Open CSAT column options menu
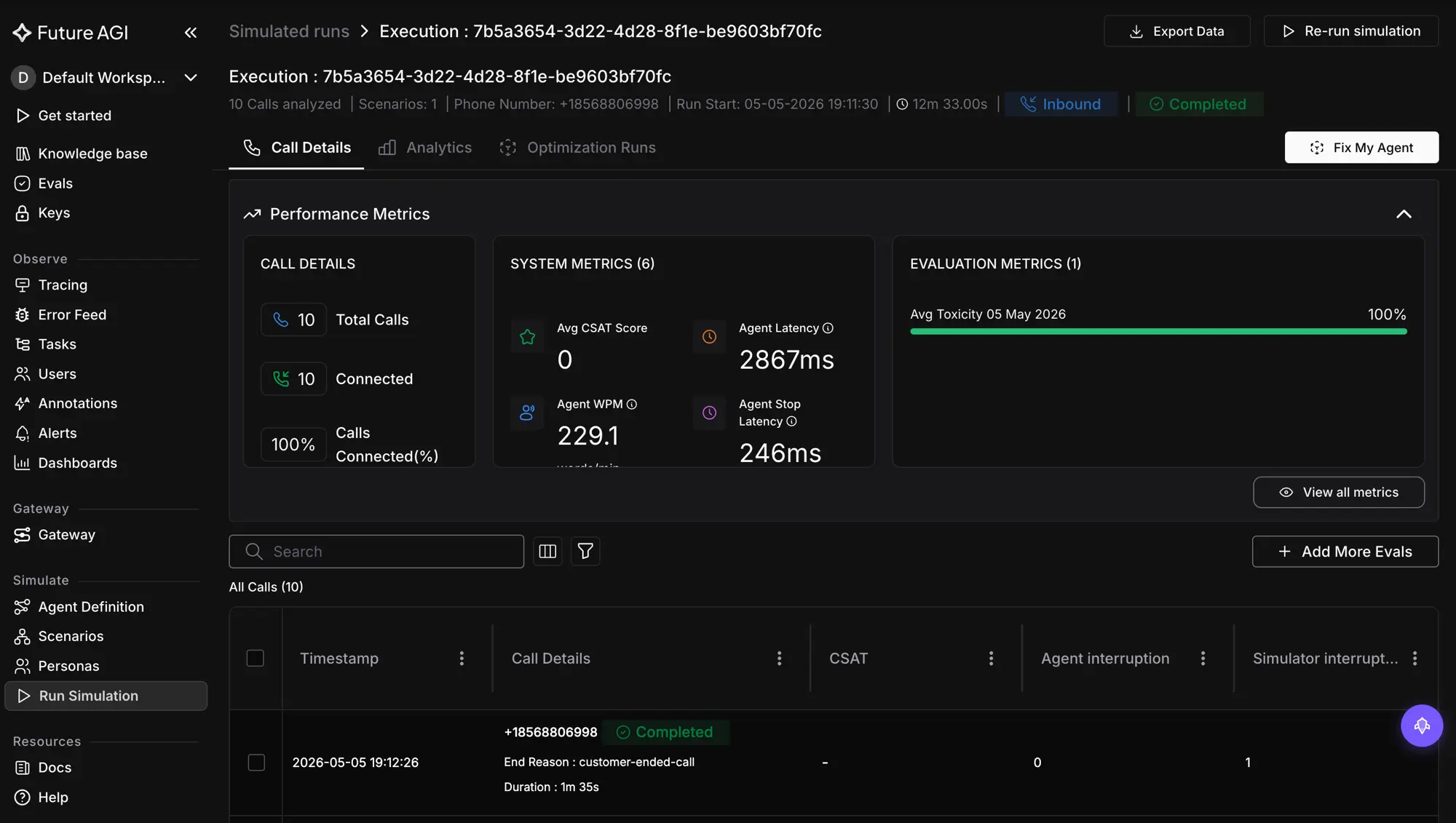Viewport: 1456px width, 823px height. coord(991,659)
